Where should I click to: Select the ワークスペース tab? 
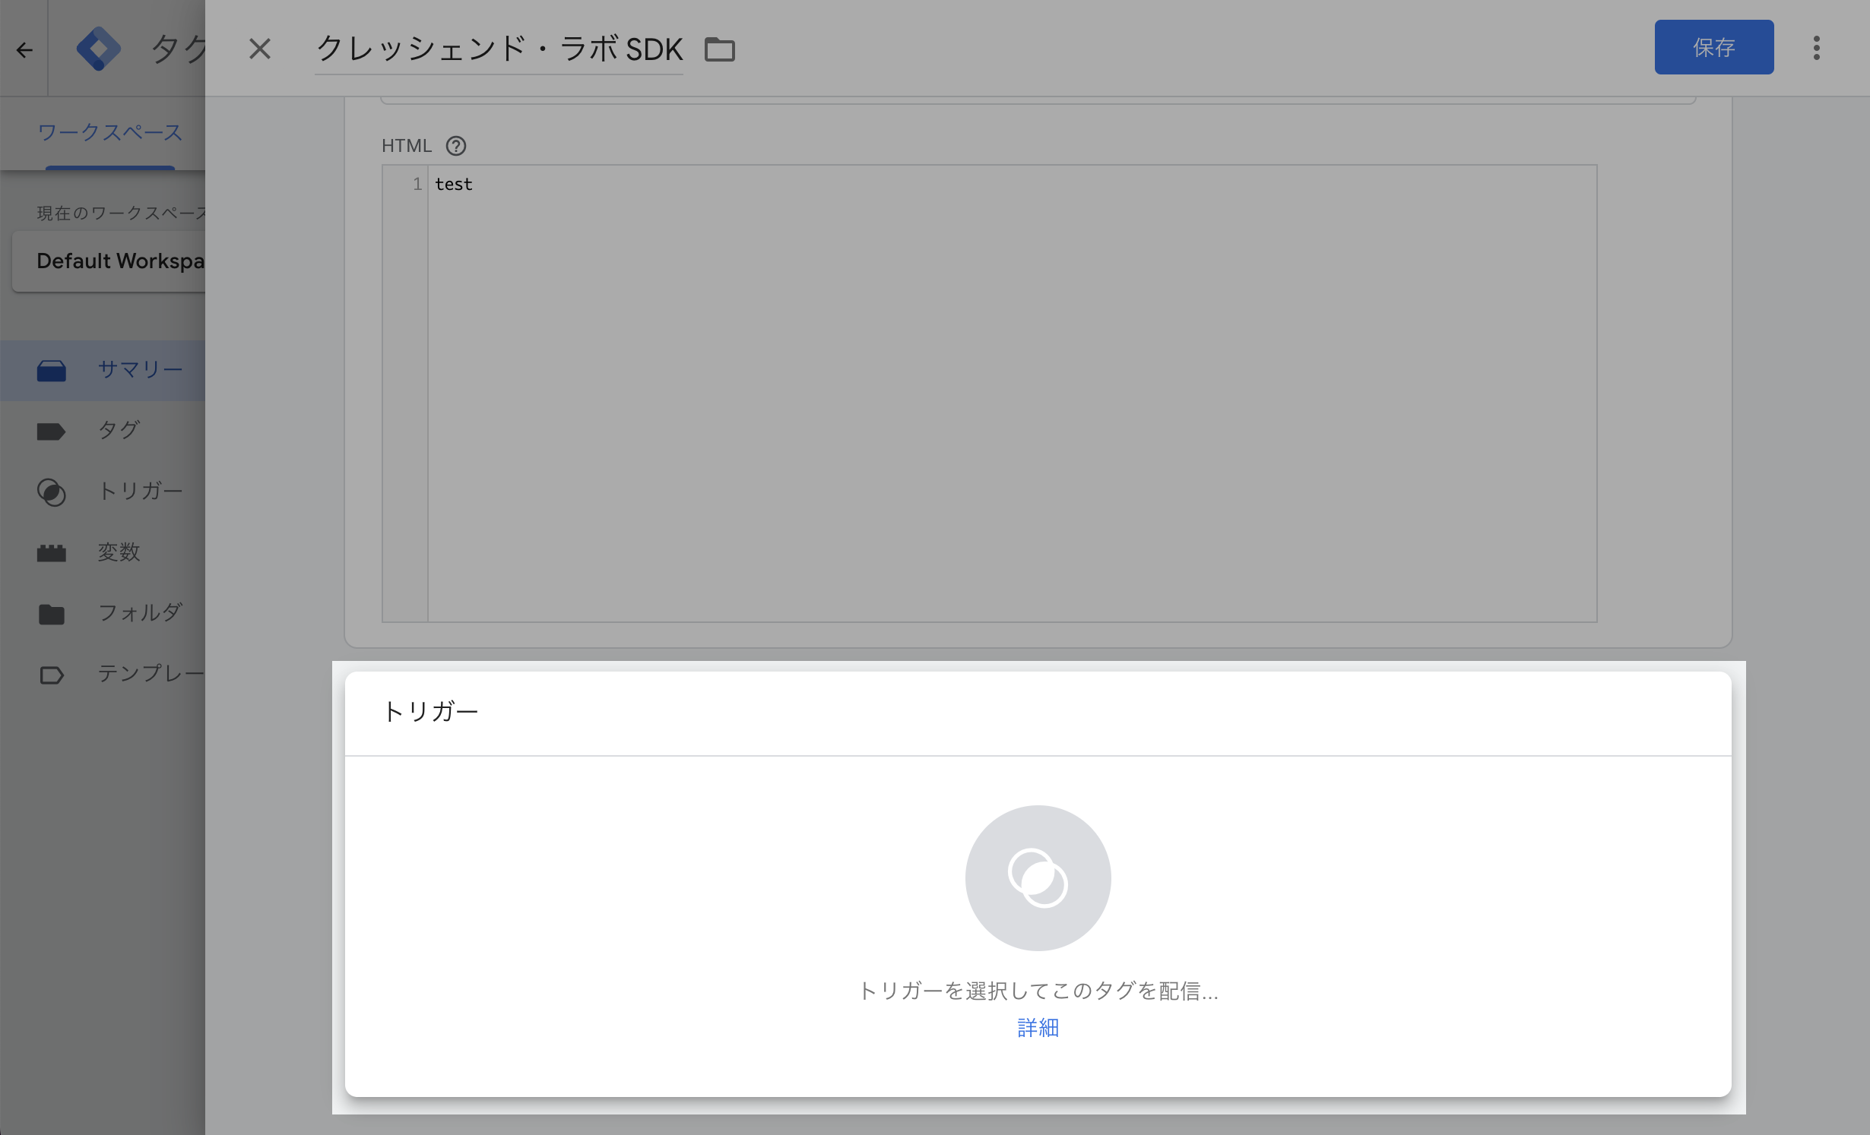[x=110, y=133]
